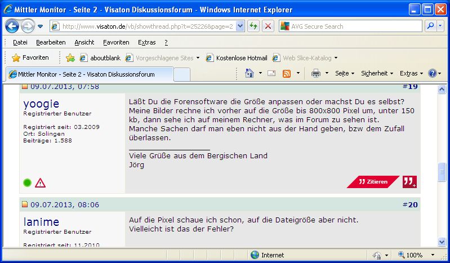
Task: Expand the RSS feeds dropdown arrow
Action: [298, 73]
